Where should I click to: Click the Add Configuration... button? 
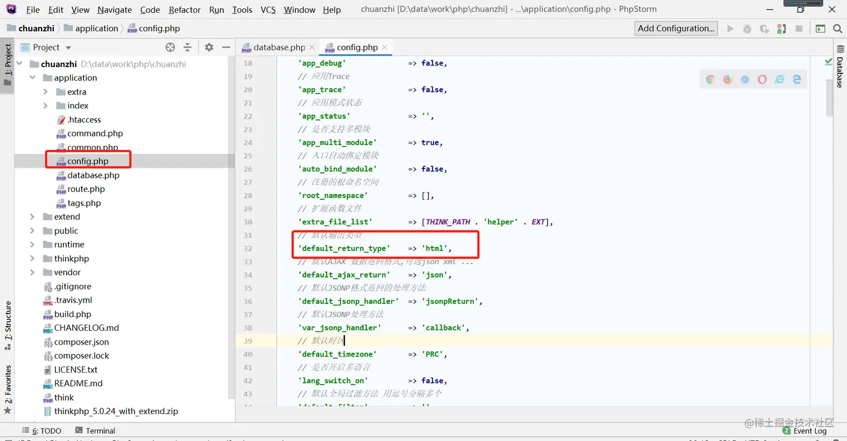(677, 29)
